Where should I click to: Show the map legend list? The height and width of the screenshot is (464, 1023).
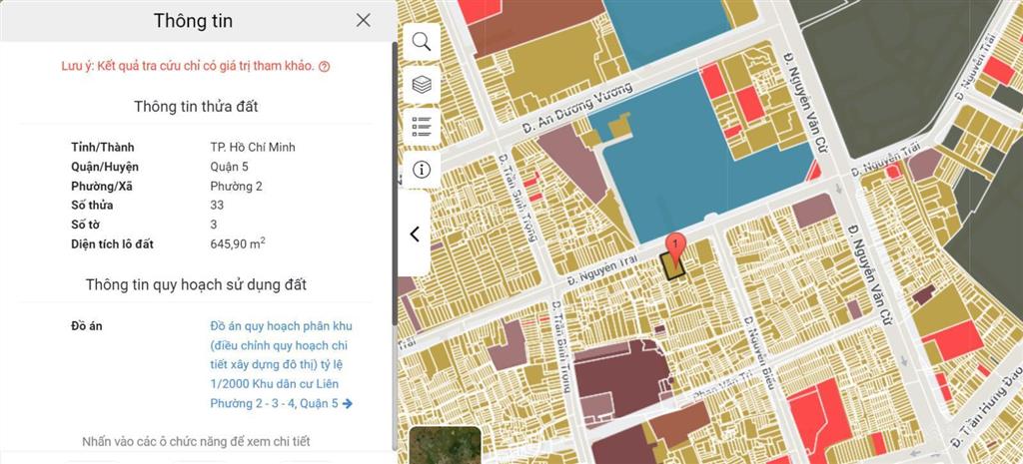[422, 126]
